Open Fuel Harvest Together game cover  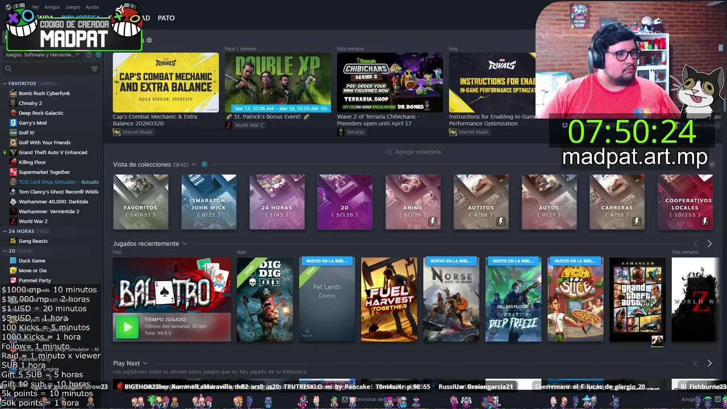pyautogui.click(x=389, y=300)
